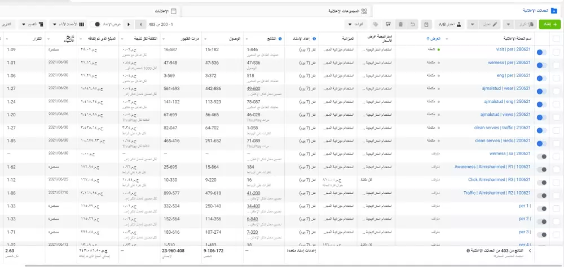Click total impressions 23,960,408 in footer
This screenshot has width=564, height=267.
point(173,251)
